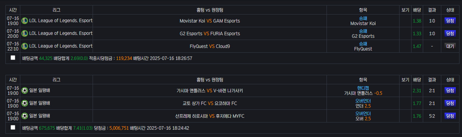Image resolution: width=462 pixels, height=137 pixels.
Task: Click odds value 2.31 in 가시마 row
Action: pos(417,90)
